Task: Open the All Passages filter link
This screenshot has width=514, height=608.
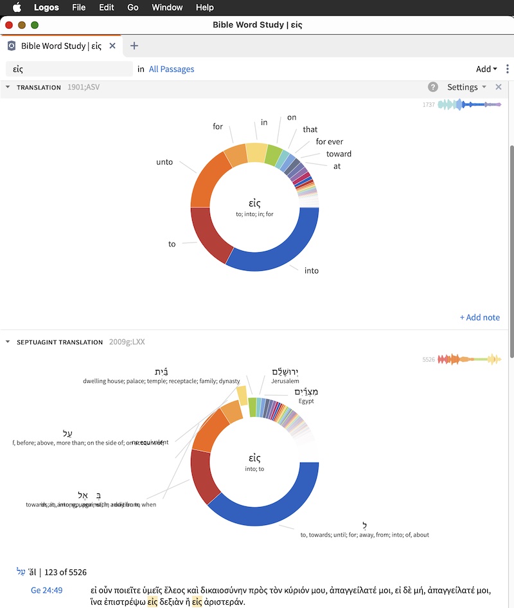Action: click(x=172, y=69)
